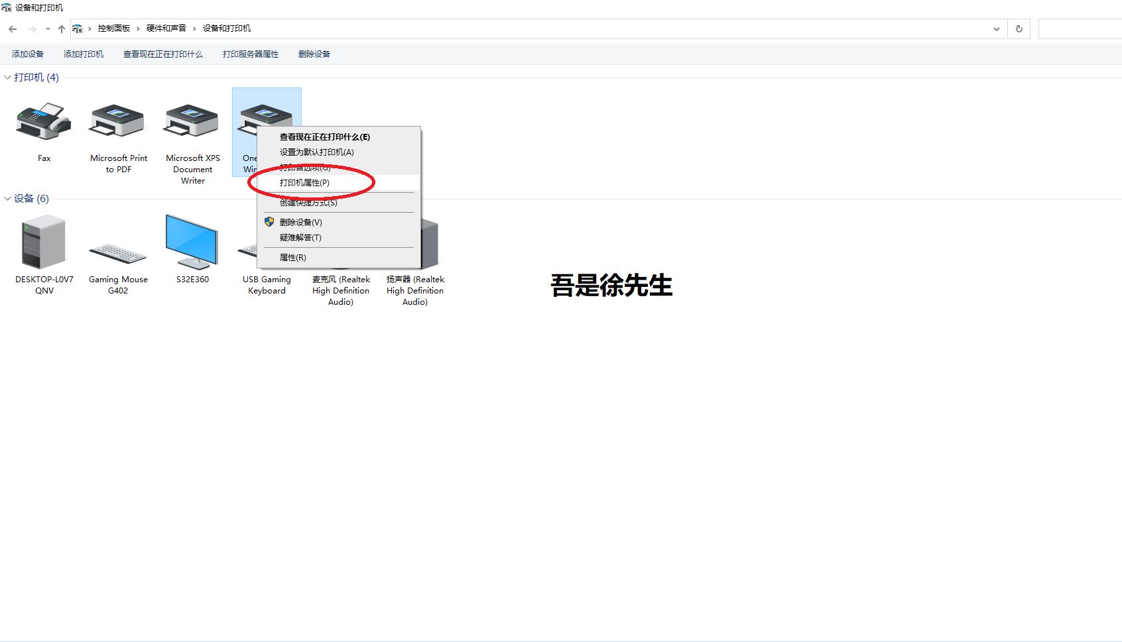This screenshot has height=642, width=1122.
Task: Select Microsoft Print to PDF printer
Action: click(x=118, y=123)
